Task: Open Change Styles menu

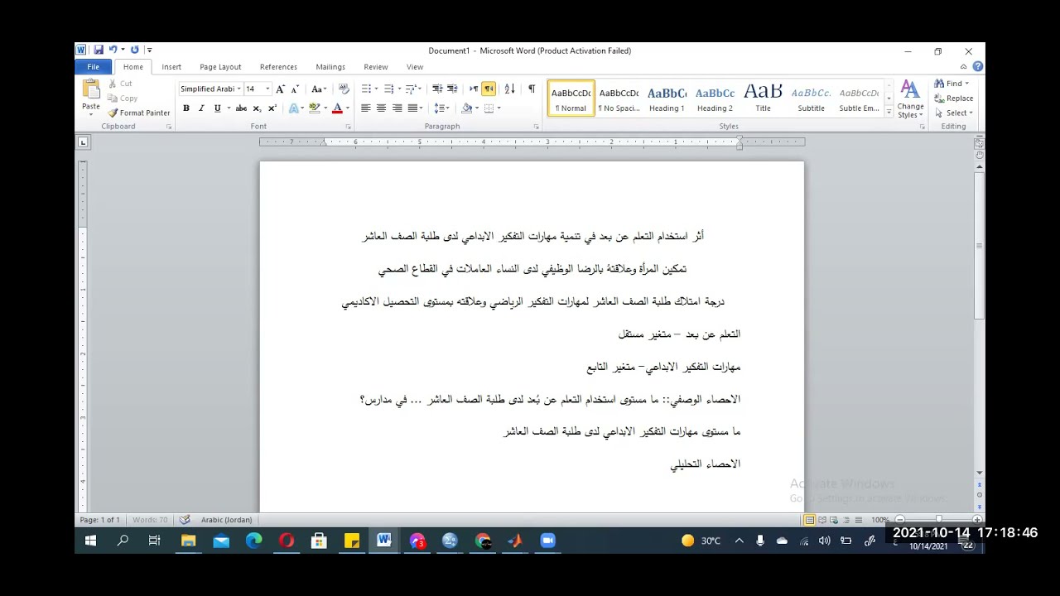Action: (910, 99)
